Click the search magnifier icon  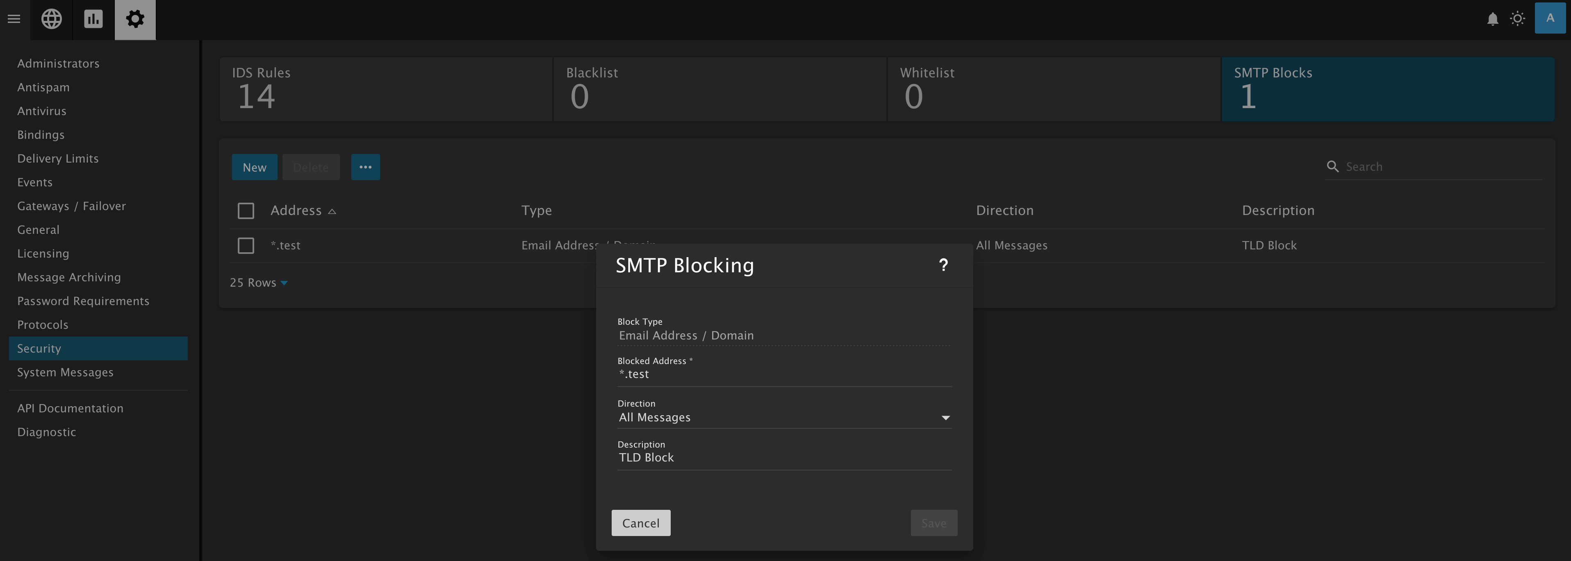[1332, 166]
